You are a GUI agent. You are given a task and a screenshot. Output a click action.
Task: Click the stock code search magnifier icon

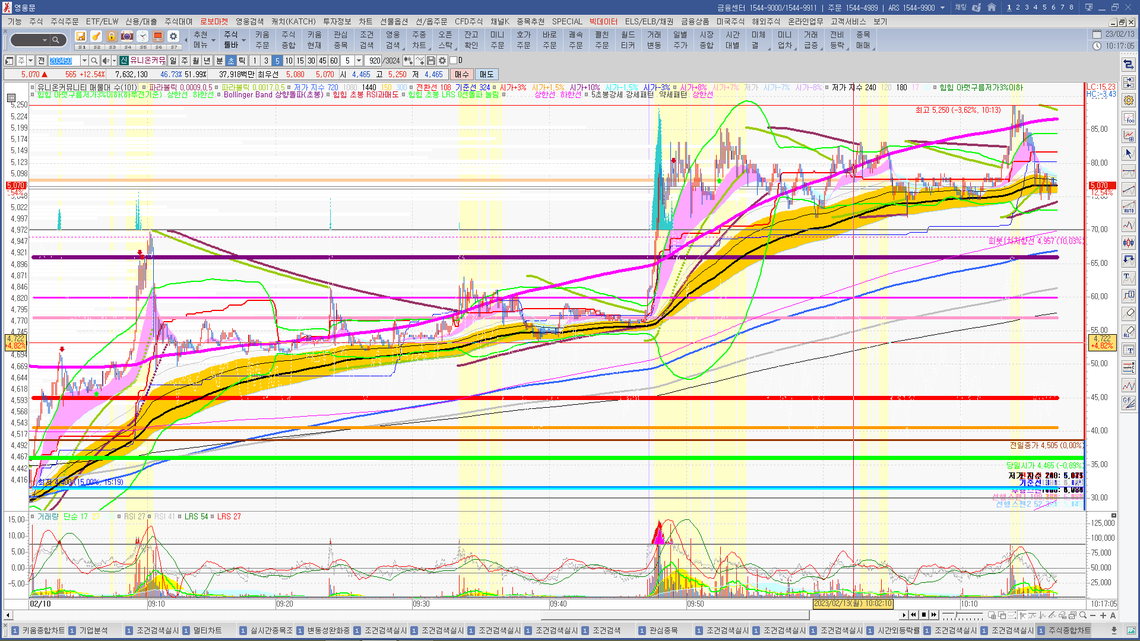coord(94,61)
